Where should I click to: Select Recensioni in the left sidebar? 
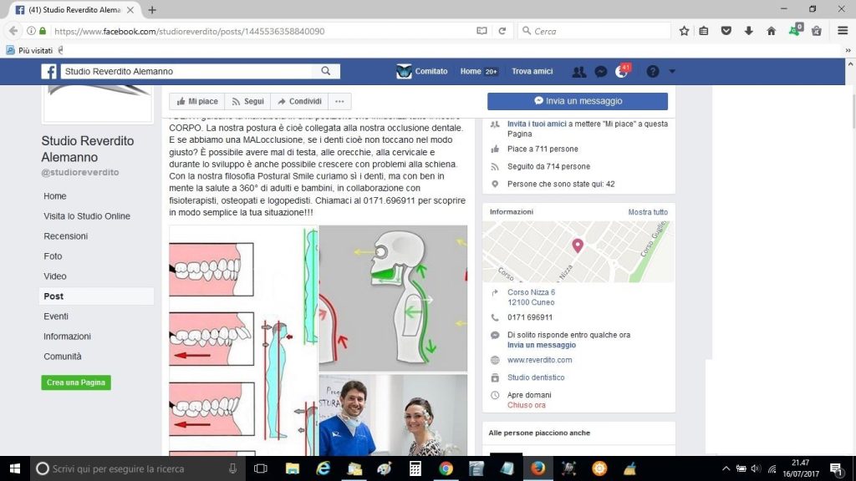[65, 236]
